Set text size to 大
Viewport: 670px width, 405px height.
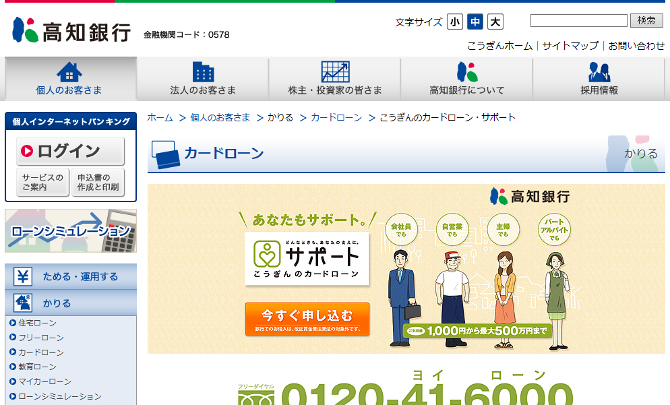(495, 22)
